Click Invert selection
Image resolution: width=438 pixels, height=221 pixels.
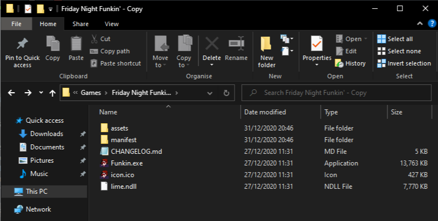point(404,63)
